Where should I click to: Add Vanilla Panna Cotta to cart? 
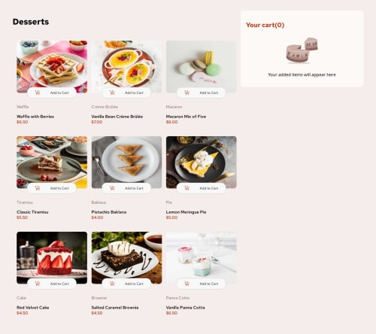(x=202, y=284)
